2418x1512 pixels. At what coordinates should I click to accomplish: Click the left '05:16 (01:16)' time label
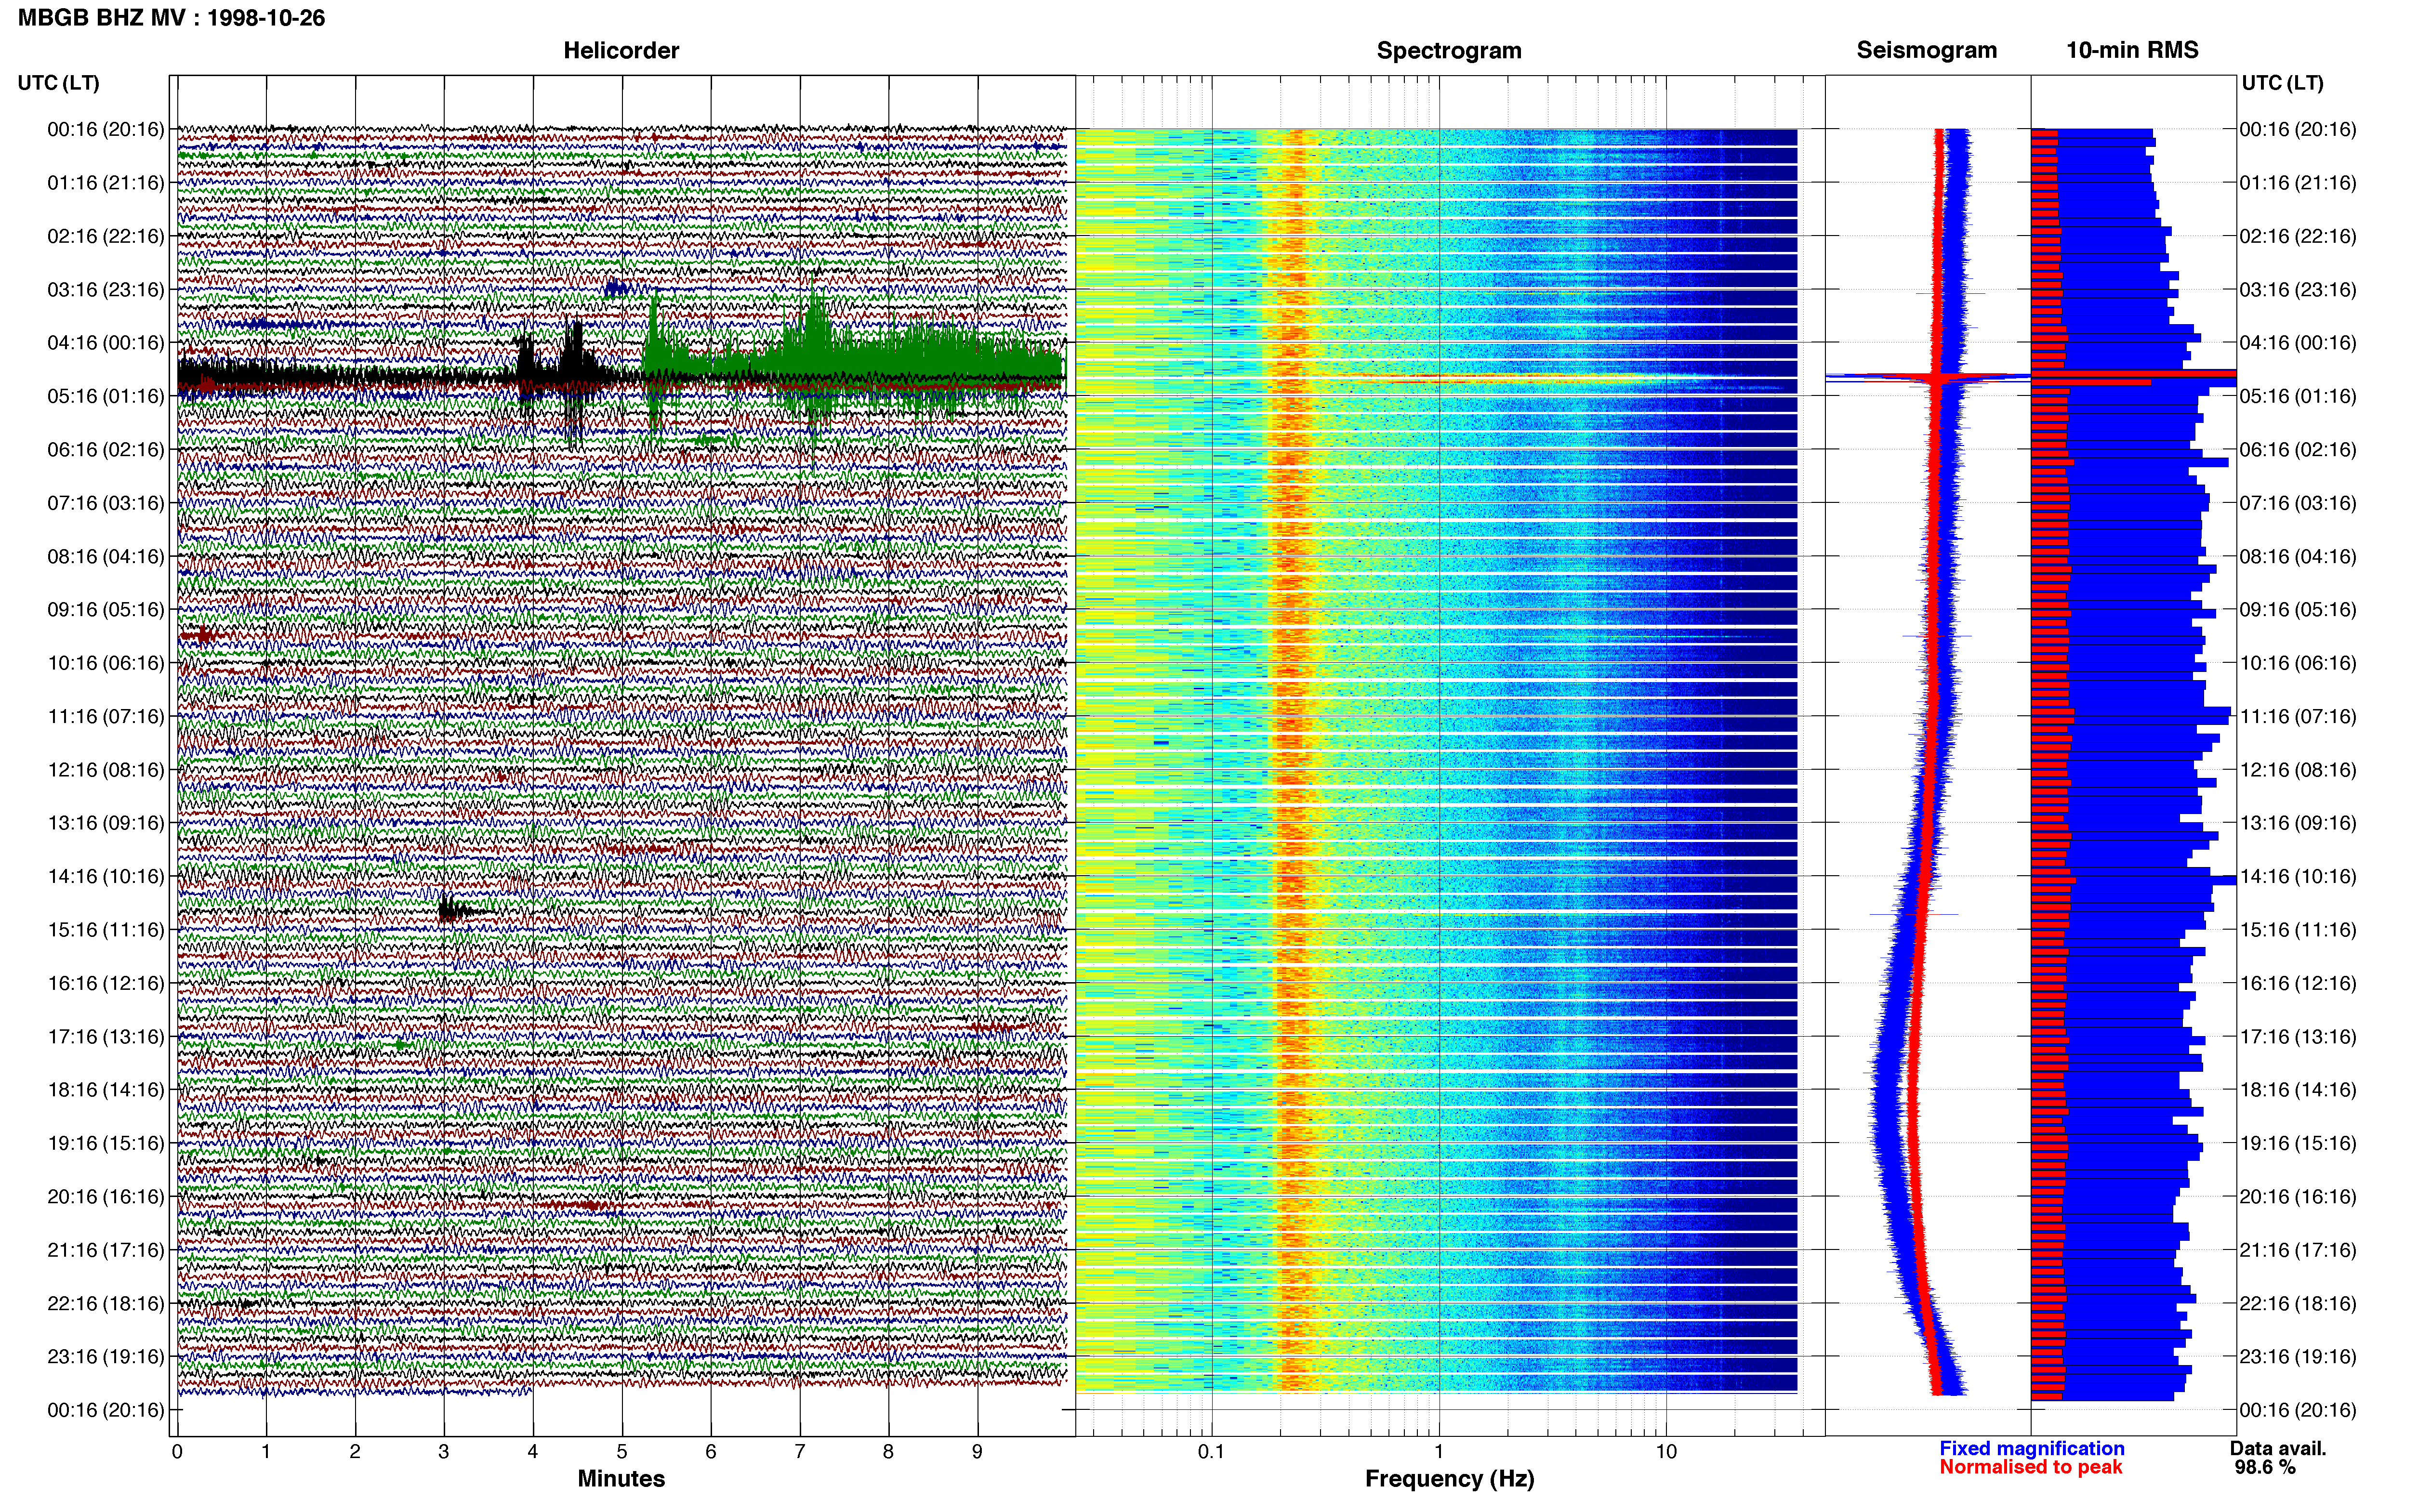[105, 396]
